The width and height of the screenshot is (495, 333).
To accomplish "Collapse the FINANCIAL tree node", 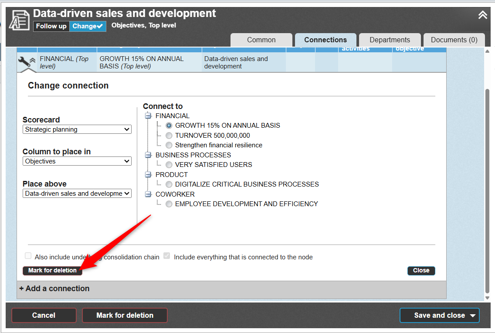I will coord(148,116).
